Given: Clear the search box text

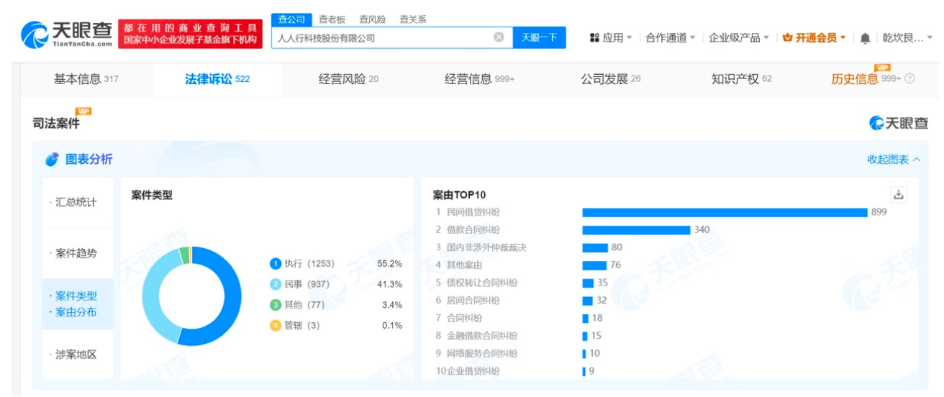Looking at the screenshot, I should pos(499,37).
